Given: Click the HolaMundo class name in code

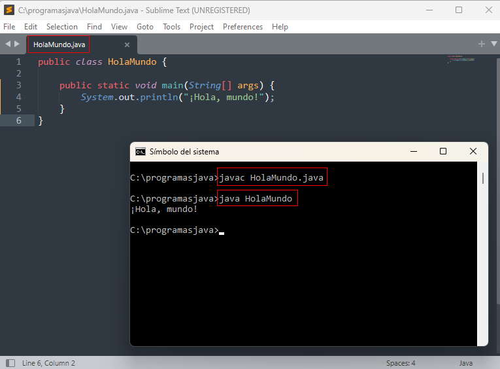Looking at the screenshot, I should coord(132,61).
